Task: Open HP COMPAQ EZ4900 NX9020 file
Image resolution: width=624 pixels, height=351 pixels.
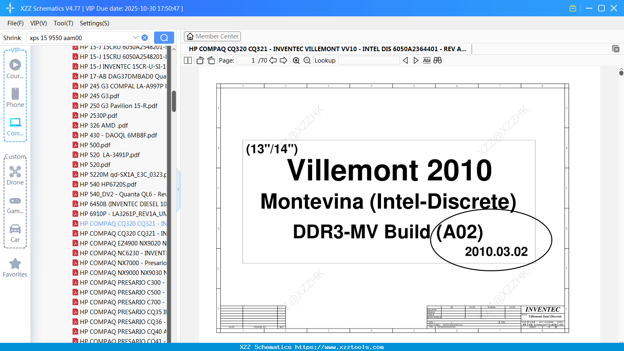Action: click(119, 243)
